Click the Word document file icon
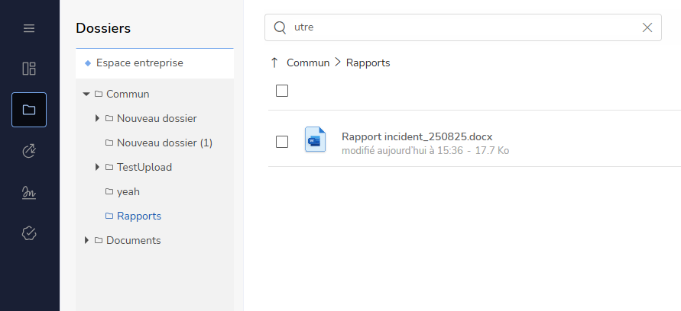 pos(315,140)
